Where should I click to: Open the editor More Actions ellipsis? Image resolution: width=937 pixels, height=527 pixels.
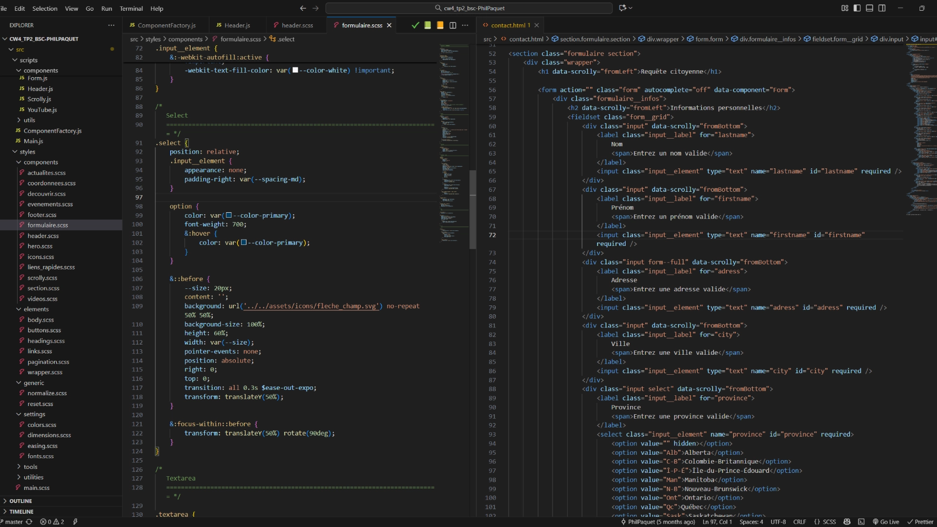[x=465, y=25]
